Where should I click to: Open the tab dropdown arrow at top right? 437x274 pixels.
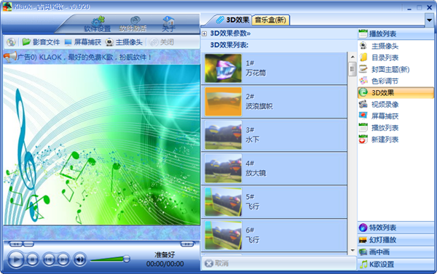click(429, 20)
